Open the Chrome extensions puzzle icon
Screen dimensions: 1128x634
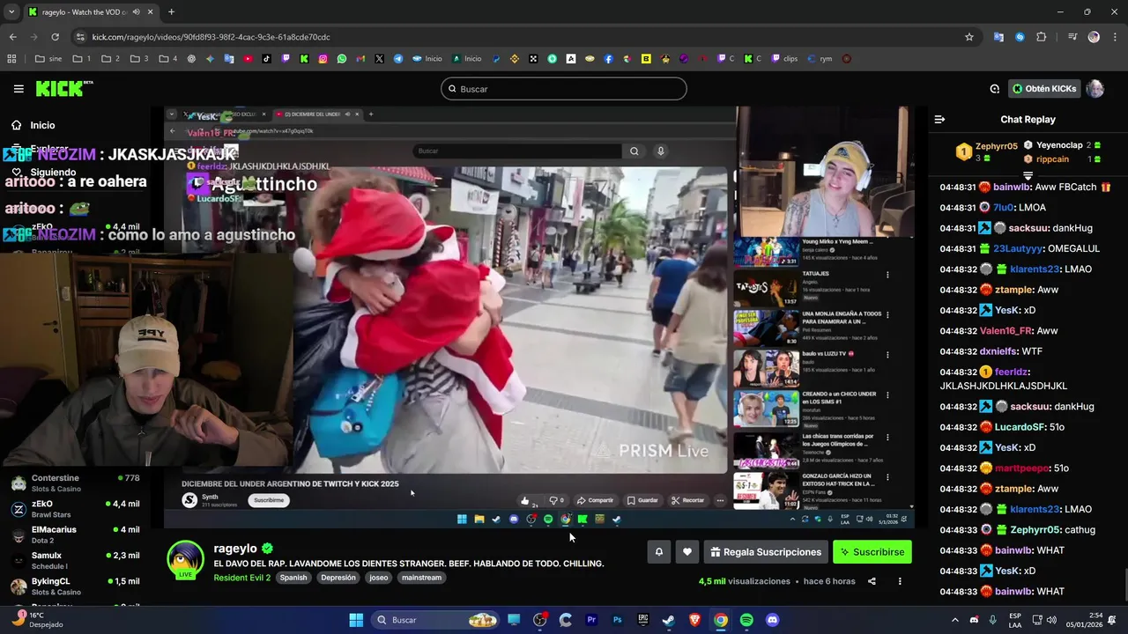1042,37
